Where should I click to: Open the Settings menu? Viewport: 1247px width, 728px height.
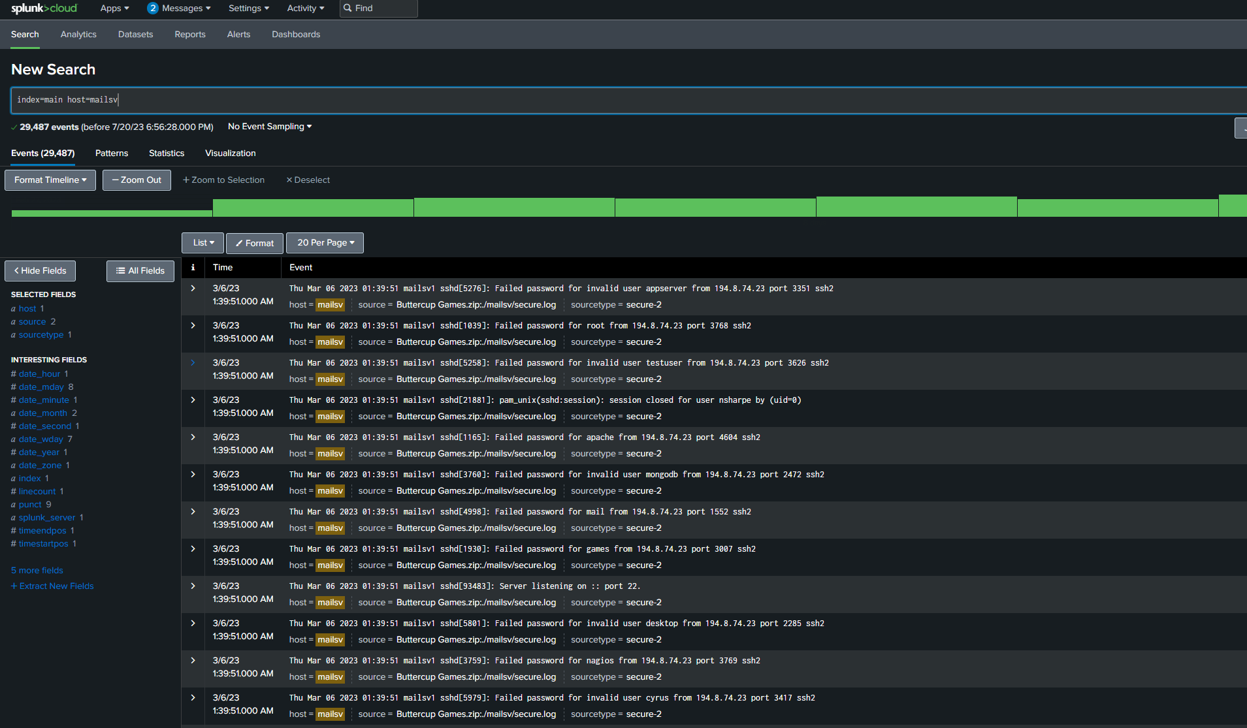(248, 8)
